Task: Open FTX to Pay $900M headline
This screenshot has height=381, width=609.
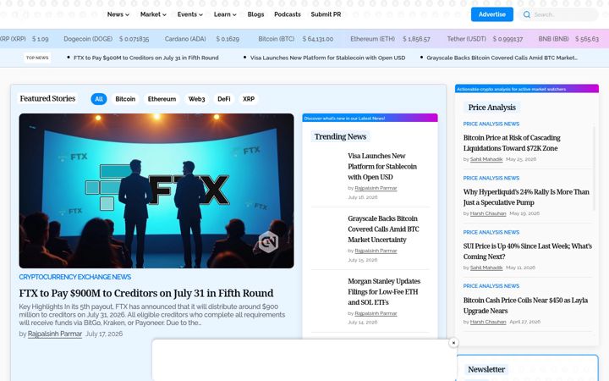Action: click(x=146, y=293)
